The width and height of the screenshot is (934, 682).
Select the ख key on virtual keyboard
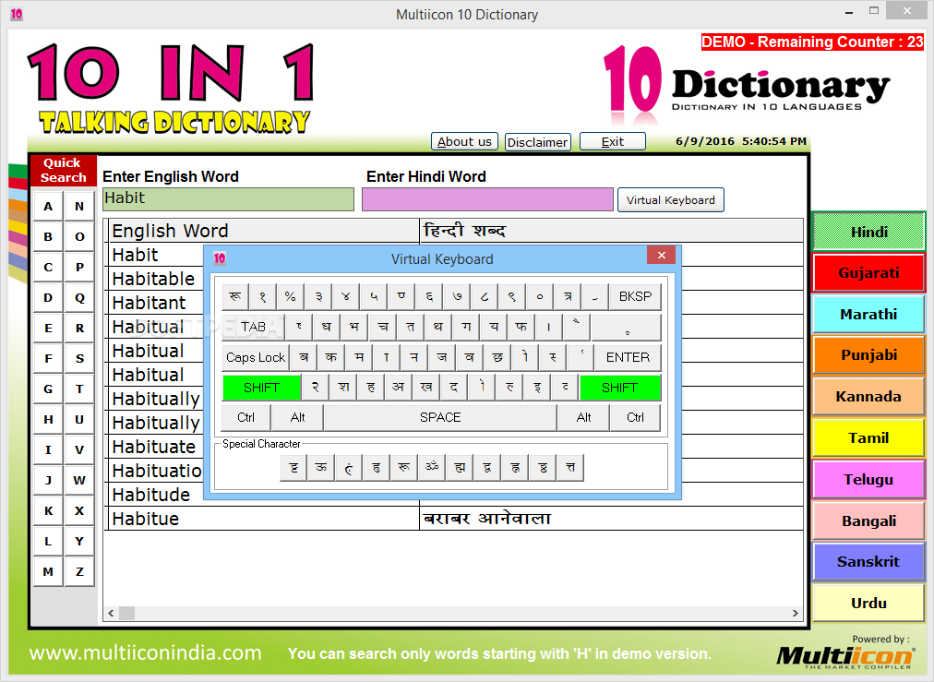point(425,388)
